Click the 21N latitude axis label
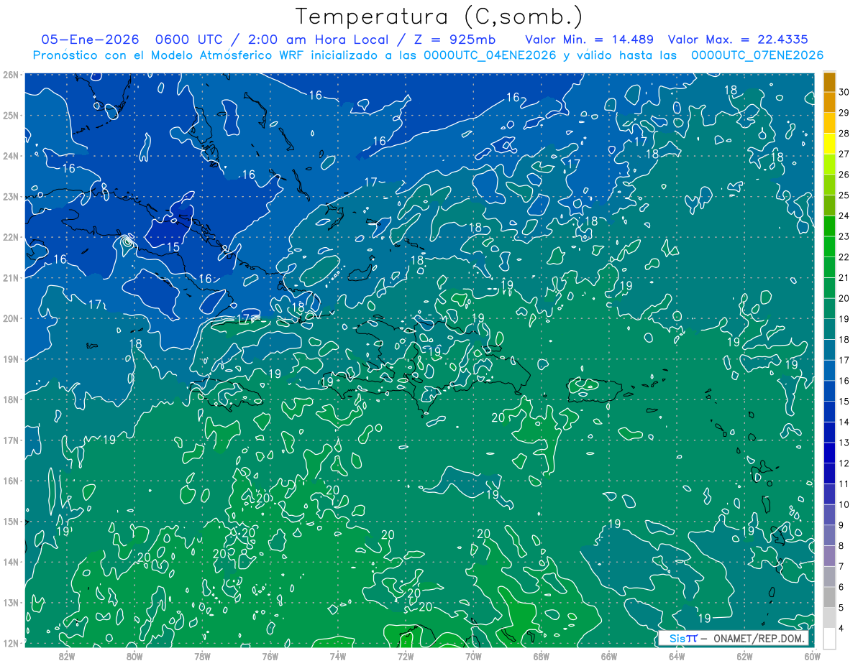 pyautogui.click(x=10, y=277)
